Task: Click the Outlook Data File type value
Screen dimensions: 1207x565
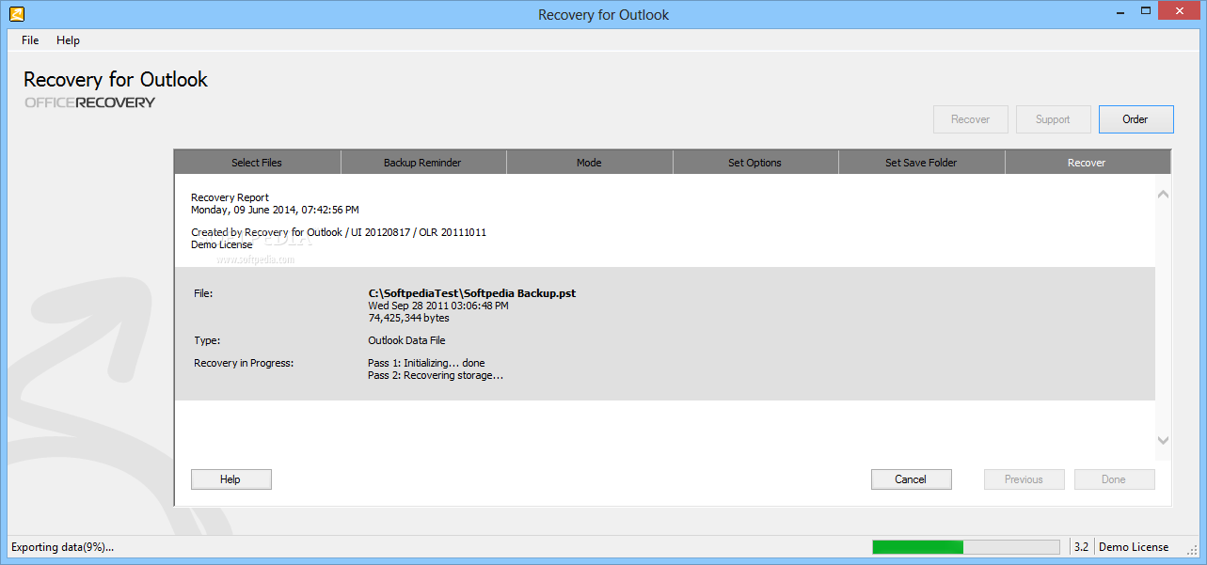Action: (406, 340)
